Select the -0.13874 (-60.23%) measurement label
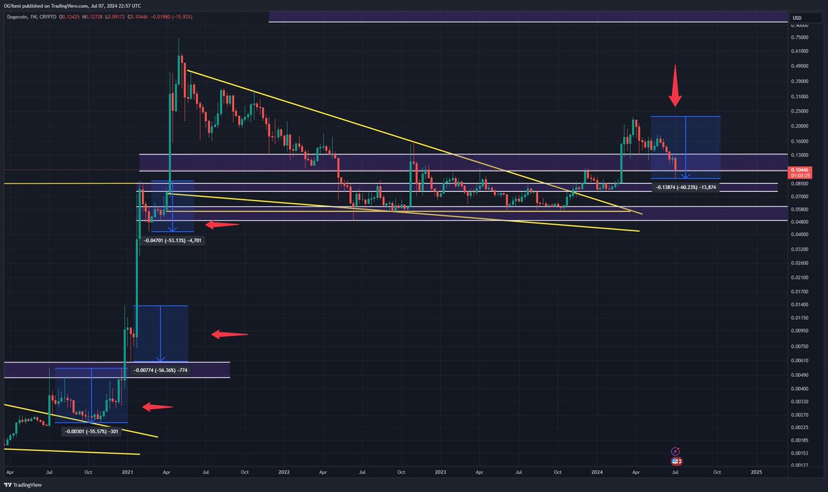Screen dimensions: 828x492 (686, 187)
